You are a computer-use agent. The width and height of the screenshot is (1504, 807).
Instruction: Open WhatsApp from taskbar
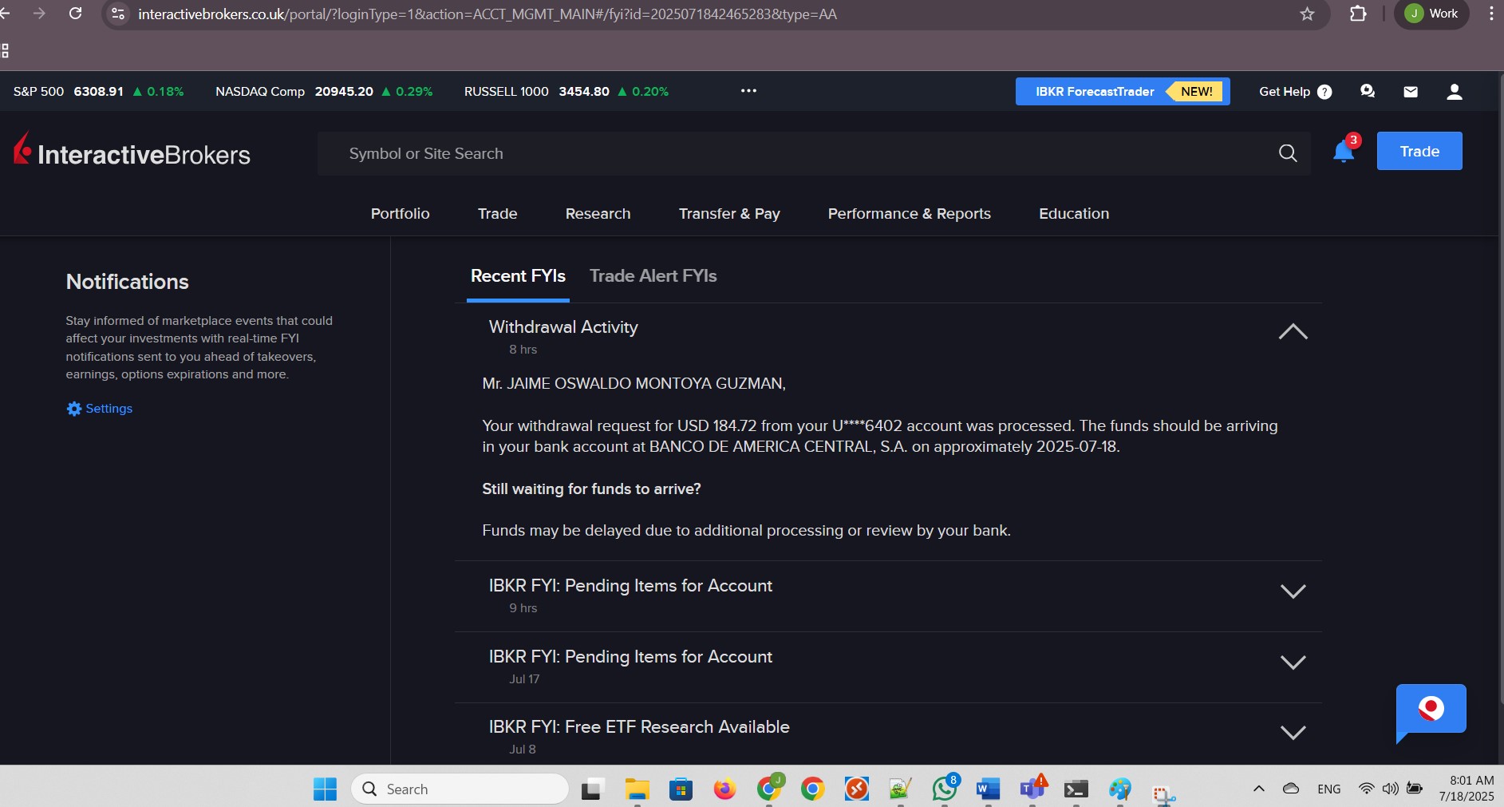[x=945, y=789]
